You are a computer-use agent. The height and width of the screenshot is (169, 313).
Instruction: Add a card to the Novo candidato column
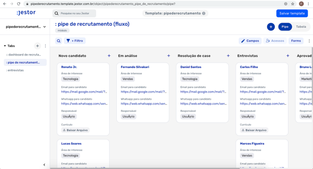(x=109, y=56)
